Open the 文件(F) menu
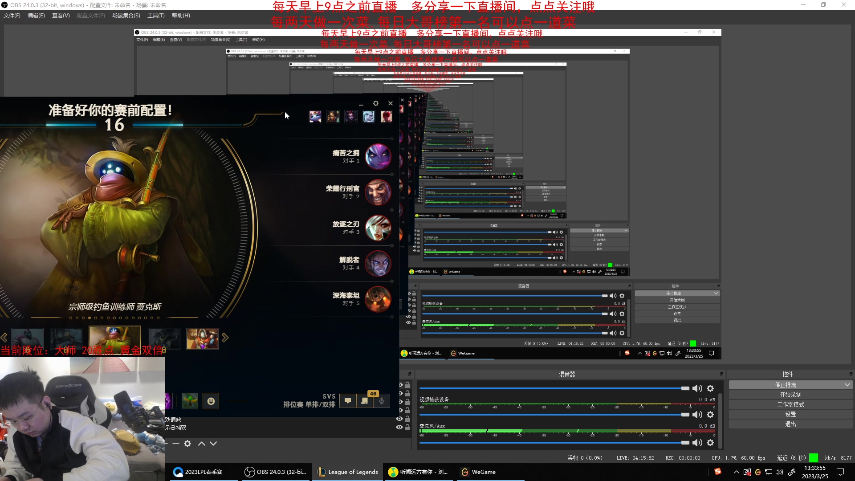 [12, 16]
